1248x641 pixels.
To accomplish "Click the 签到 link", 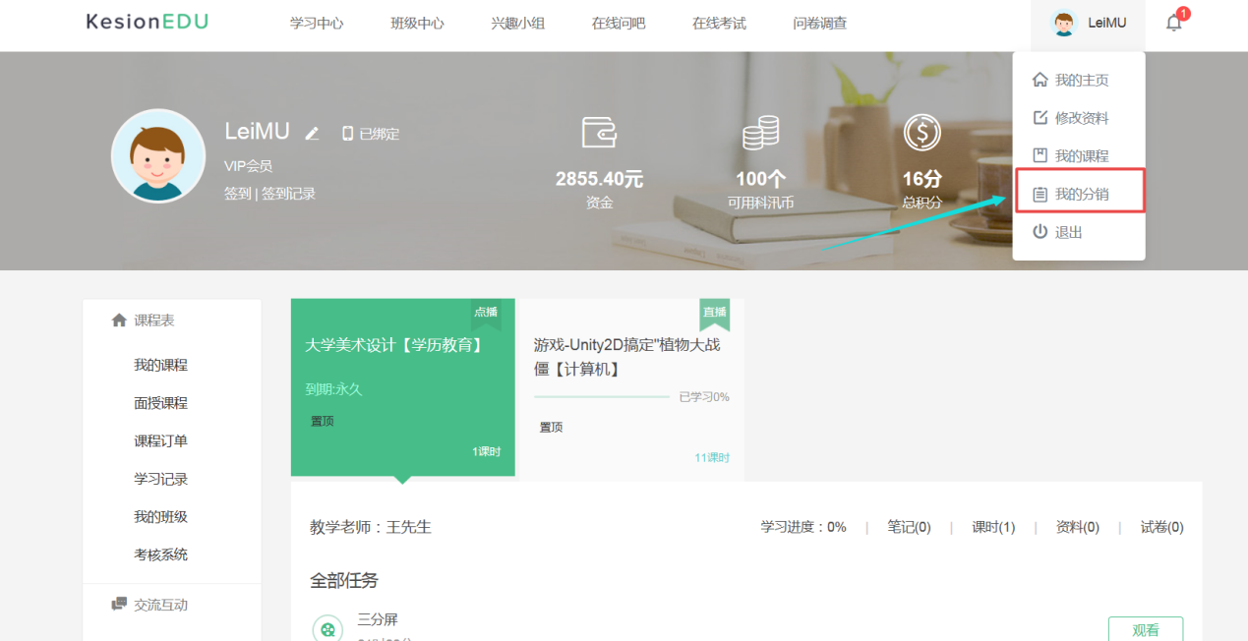I will pyautogui.click(x=237, y=194).
